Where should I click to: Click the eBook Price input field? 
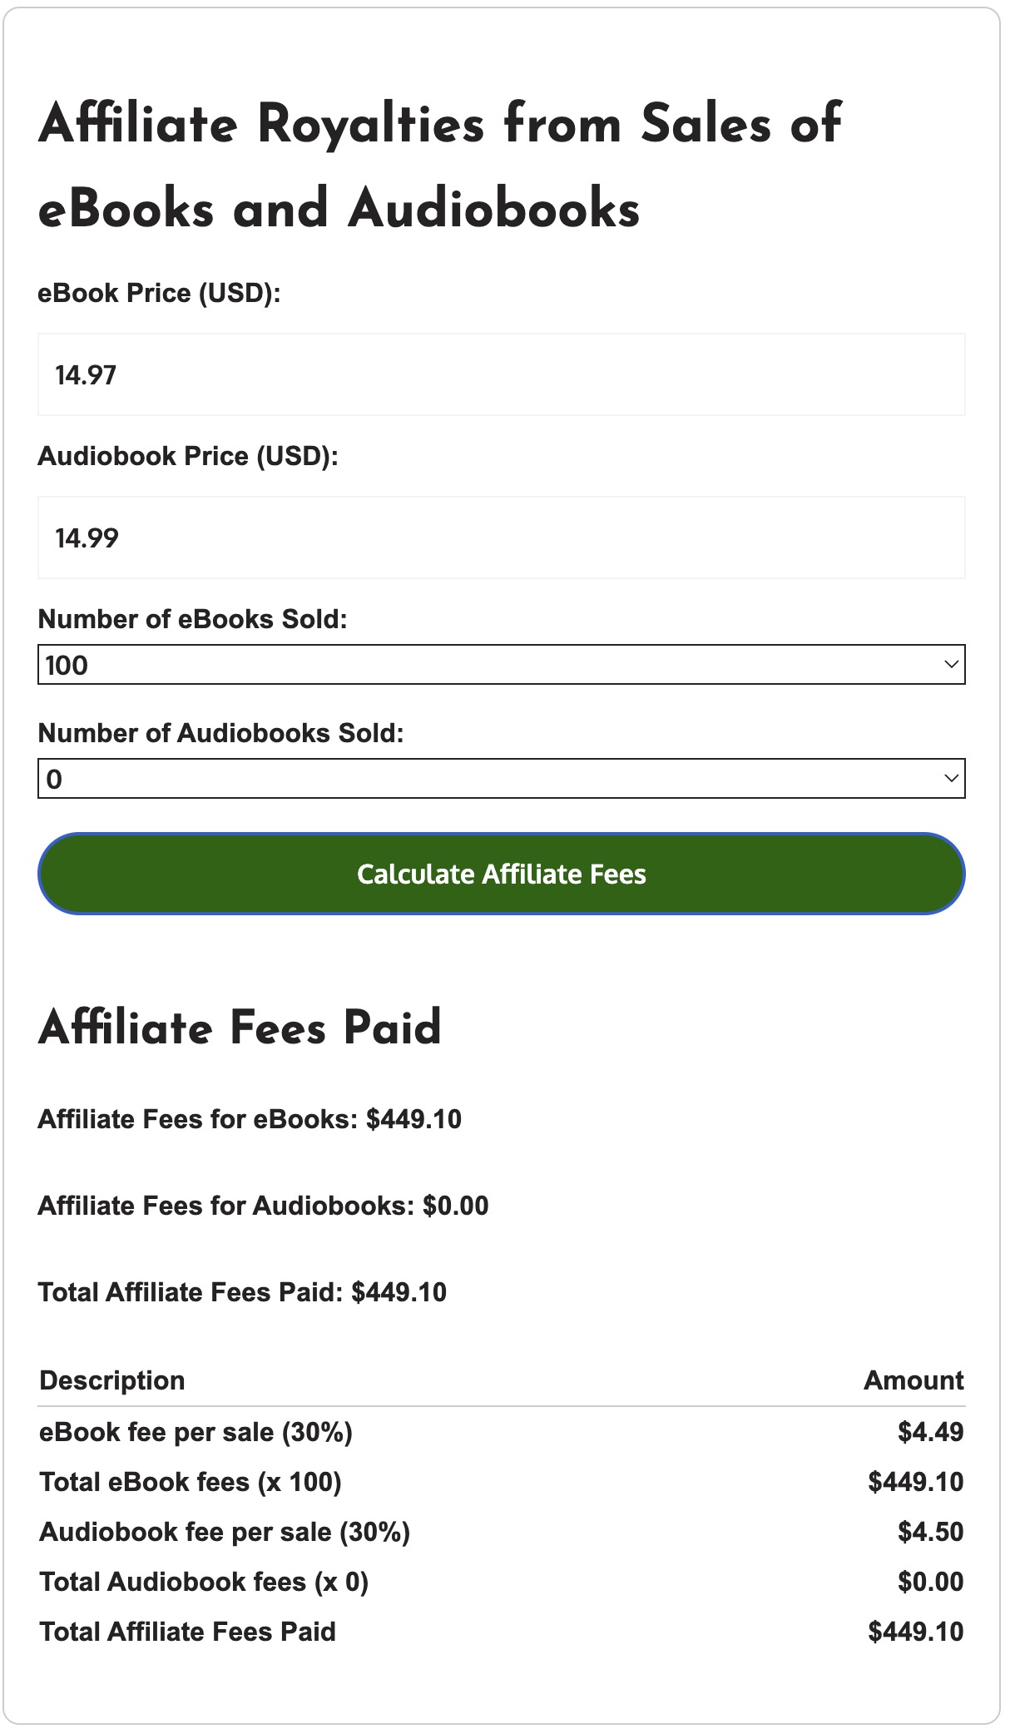pos(501,374)
